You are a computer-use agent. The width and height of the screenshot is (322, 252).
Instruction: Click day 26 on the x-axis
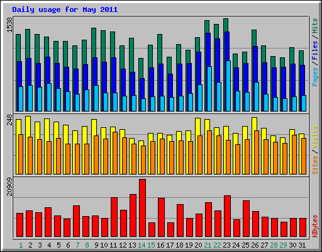(x=255, y=245)
